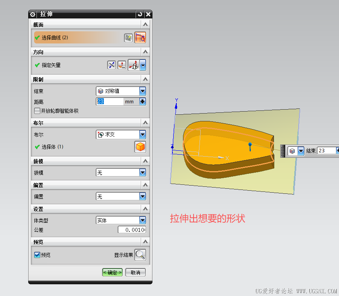Toggle the 预览 checkbox
This screenshot has width=339, height=296.
click(37, 255)
